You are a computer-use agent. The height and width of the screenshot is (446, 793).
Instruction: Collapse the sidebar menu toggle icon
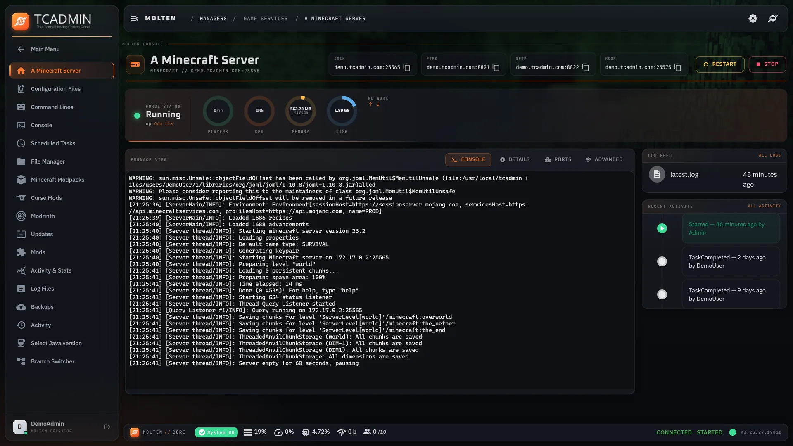pyautogui.click(x=134, y=19)
